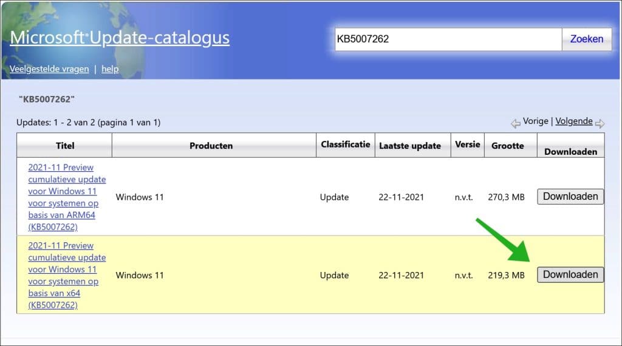Click the Zoeken search button

coord(587,39)
